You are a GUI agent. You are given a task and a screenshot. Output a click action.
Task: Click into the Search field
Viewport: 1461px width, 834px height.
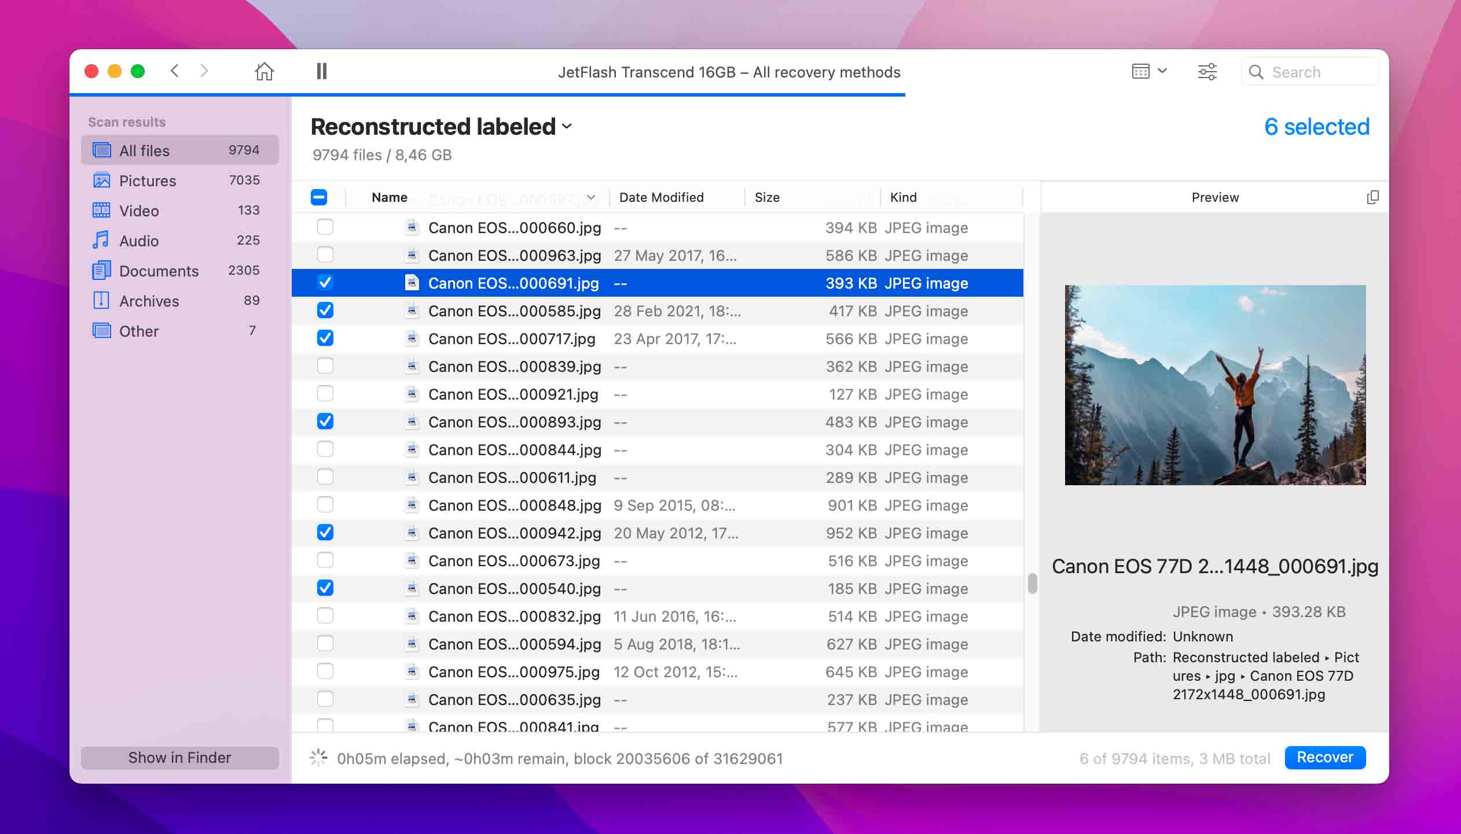click(x=1311, y=72)
